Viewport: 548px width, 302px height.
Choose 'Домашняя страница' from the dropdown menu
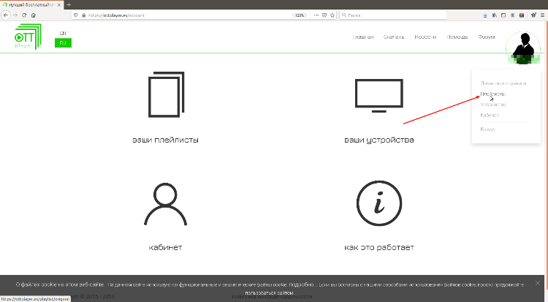pos(502,83)
